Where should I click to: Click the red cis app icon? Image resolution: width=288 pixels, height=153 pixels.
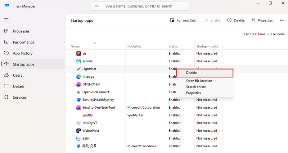pyautogui.click(x=78, y=53)
